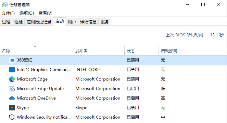This screenshot has height=123, width=227.
Task: Switch to the 进程 tab
Action: 6,22
